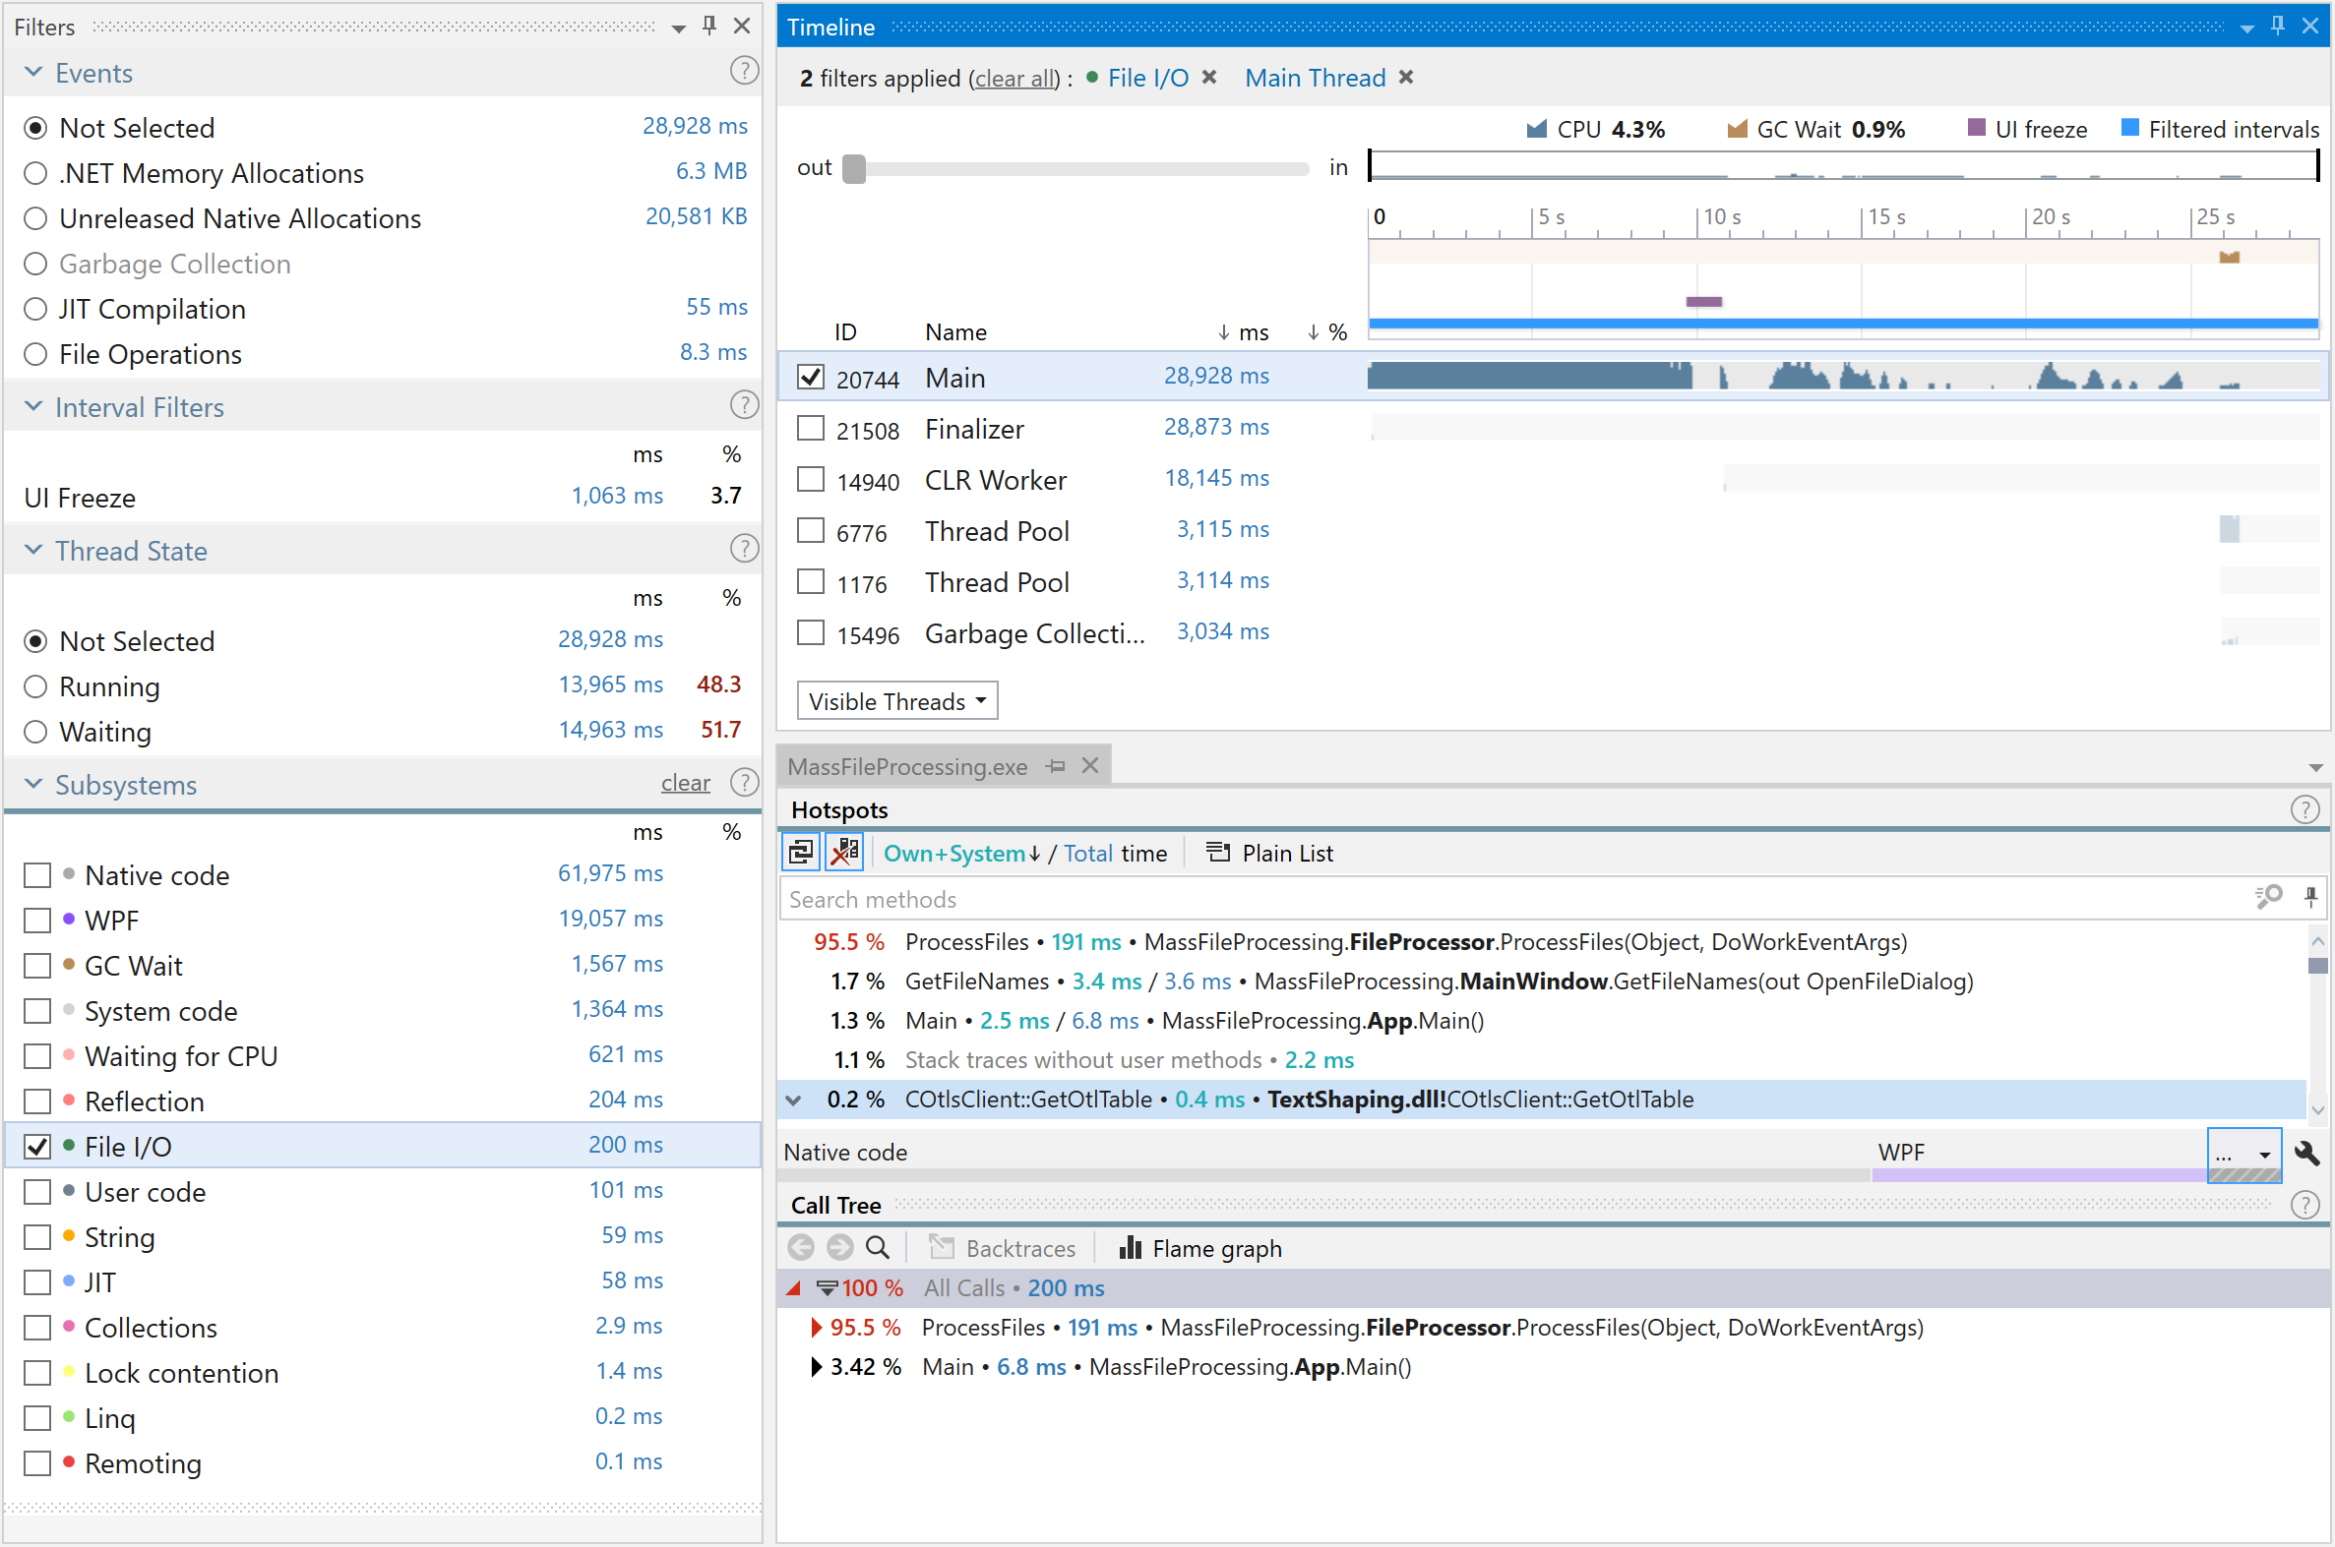2335x1547 pixels.
Task: Collapse the Subsystems section
Action: tap(33, 784)
